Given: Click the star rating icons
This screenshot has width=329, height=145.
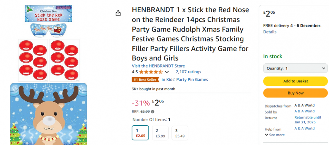Looking at the screenshot, I should pyautogui.click(x=151, y=72).
